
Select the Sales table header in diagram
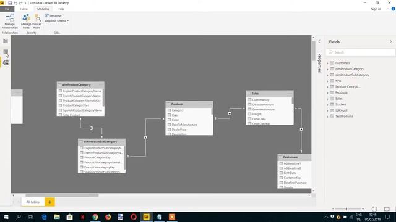coord(270,93)
